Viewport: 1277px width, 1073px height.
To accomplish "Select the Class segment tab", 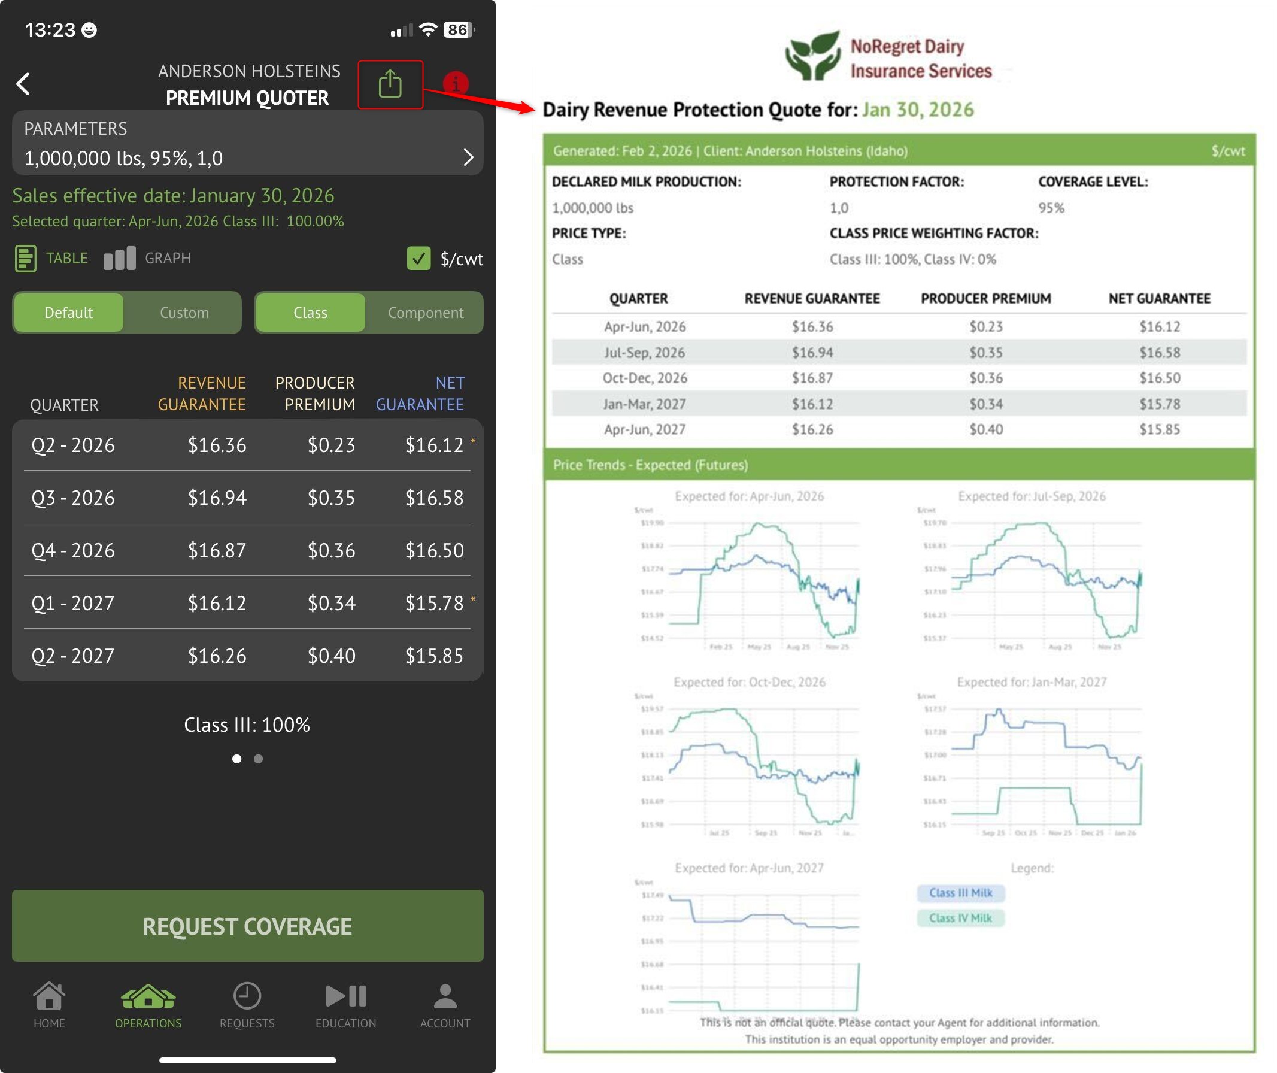I will click(x=310, y=313).
